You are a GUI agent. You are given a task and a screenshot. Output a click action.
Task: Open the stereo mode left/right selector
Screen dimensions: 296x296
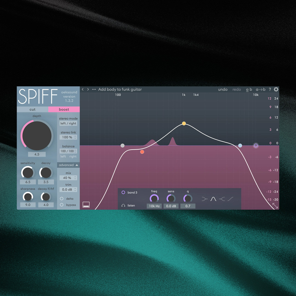pos(68,123)
